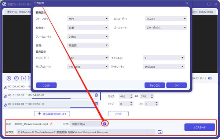220x139 pixels.
Task: Open the フォーマット MP4 dropdown
Action: [x=88, y=19]
